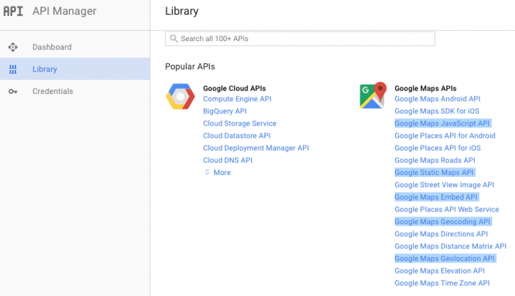Click the Credentials key icon

(13, 91)
